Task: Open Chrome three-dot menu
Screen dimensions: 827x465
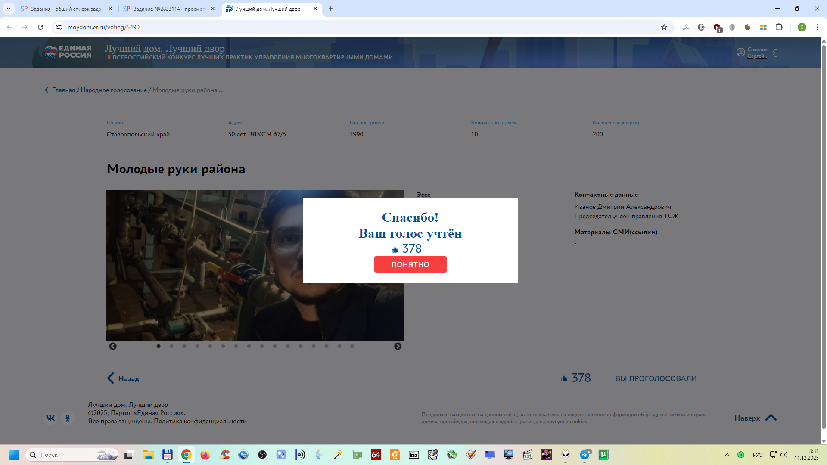Action: [x=817, y=27]
